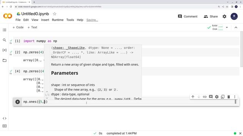Open the Insert menu

pyautogui.click(x=45, y=20)
